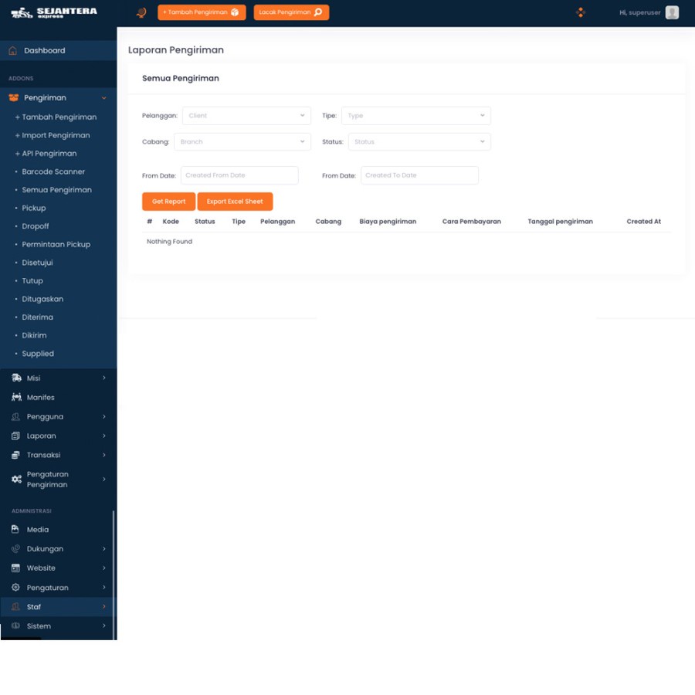Click the Transaksi icon in sidebar
Screen dimensions: 695x695
[x=14, y=455]
